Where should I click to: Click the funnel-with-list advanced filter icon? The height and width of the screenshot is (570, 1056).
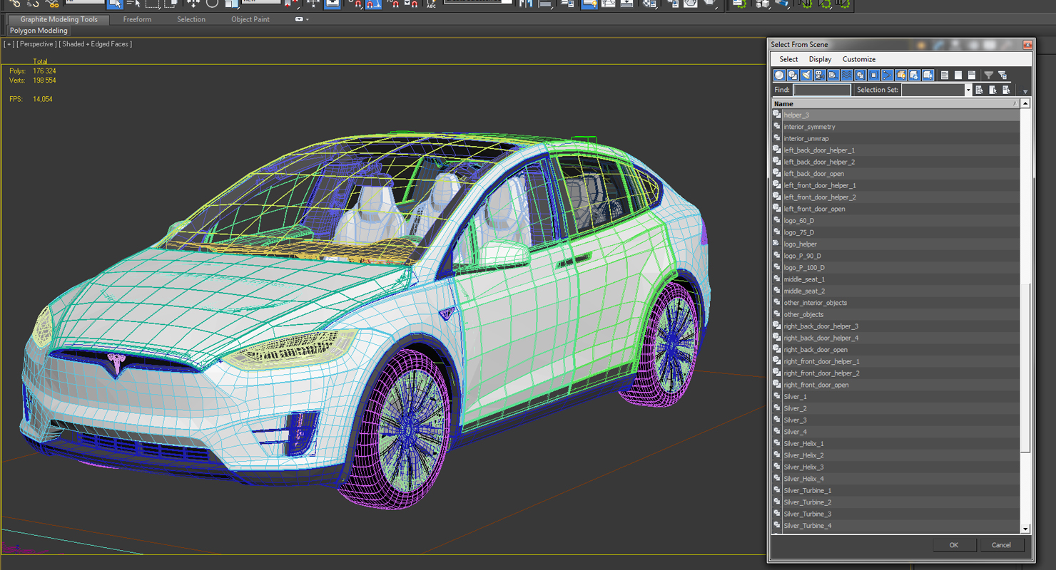tap(1002, 75)
